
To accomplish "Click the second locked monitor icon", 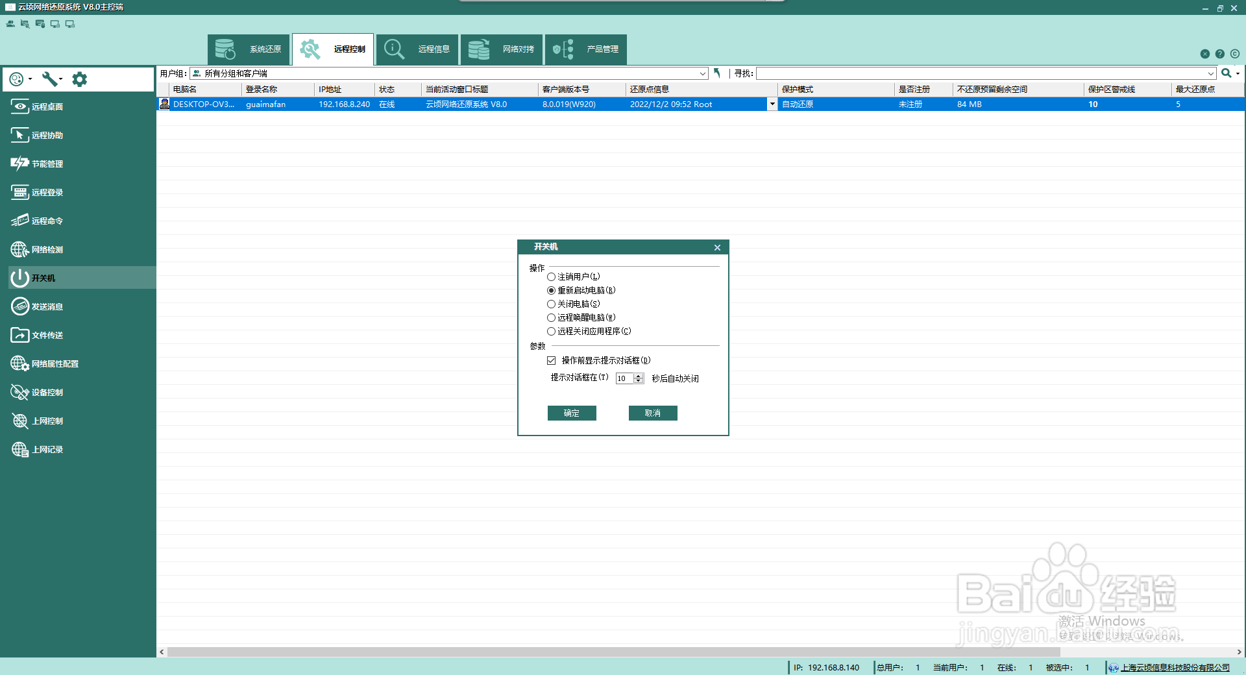I will pos(70,24).
